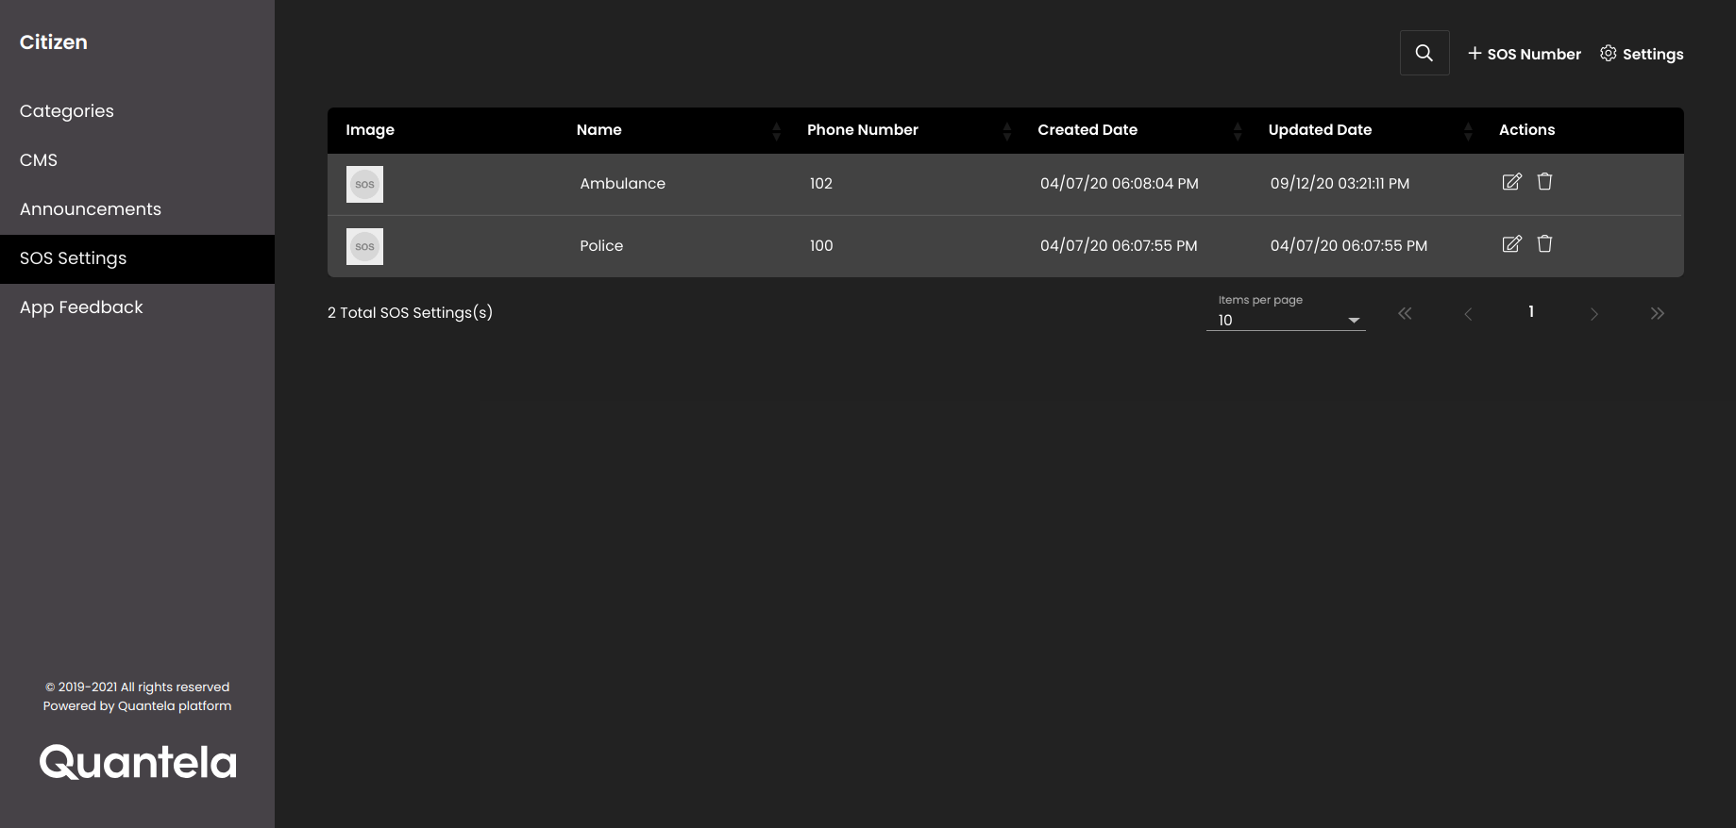
Task: Sort the table by Phone Number
Action: coord(1006,131)
